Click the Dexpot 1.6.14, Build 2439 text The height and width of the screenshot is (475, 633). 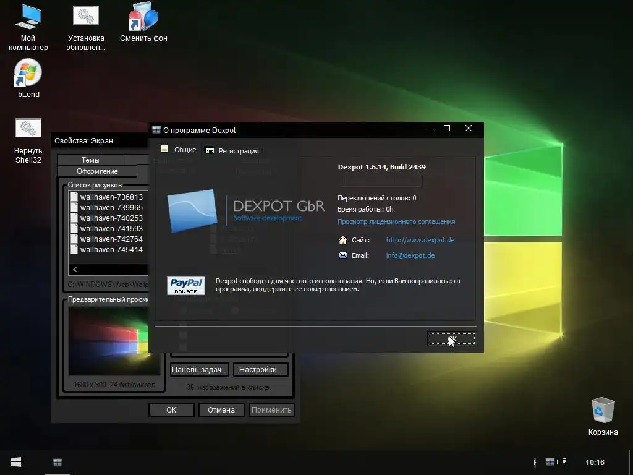(x=381, y=167)
